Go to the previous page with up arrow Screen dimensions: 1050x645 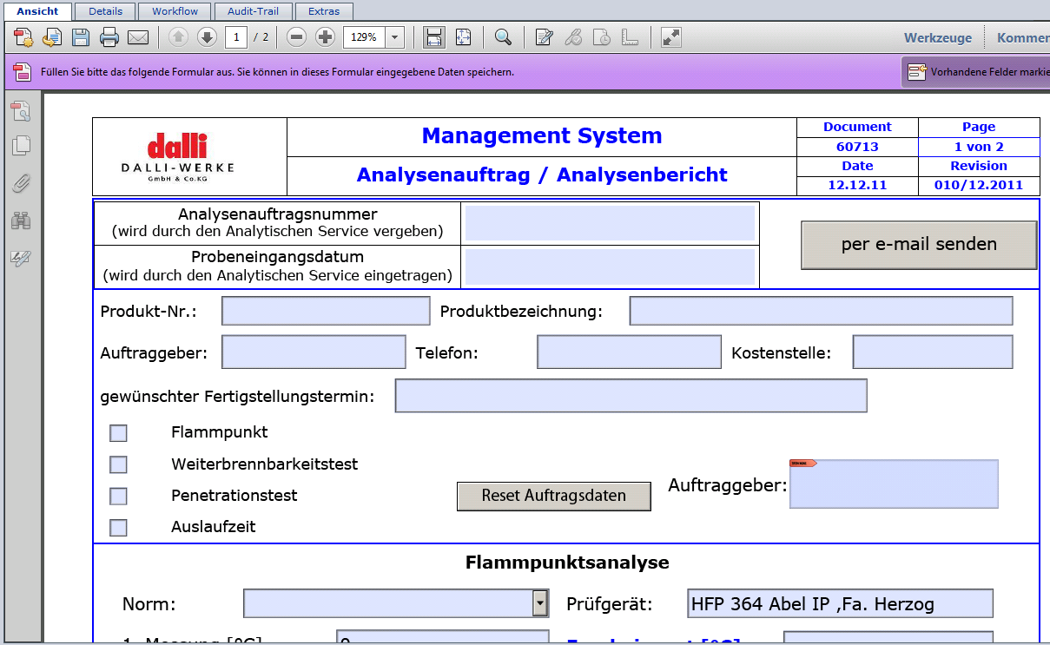(178, 37)
